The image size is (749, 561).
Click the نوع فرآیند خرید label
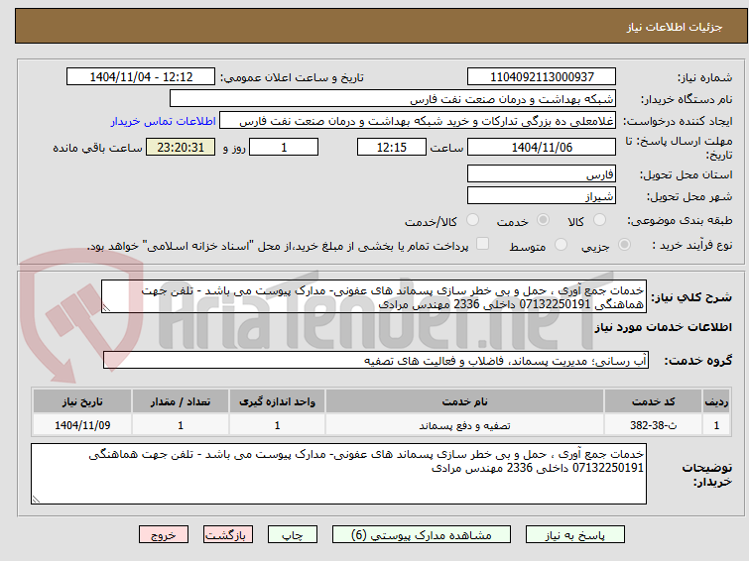(692, 245)
